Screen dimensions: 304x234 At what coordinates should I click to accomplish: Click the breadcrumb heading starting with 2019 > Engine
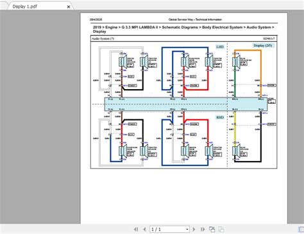point(183,29)
